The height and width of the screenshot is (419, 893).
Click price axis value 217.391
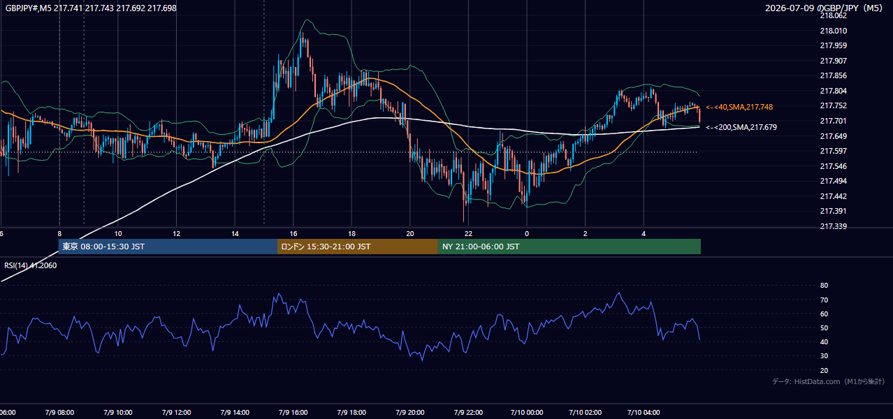833,211
